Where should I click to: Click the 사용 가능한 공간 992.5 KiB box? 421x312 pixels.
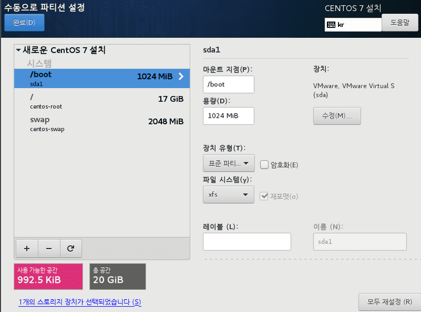tap(49, 276)
